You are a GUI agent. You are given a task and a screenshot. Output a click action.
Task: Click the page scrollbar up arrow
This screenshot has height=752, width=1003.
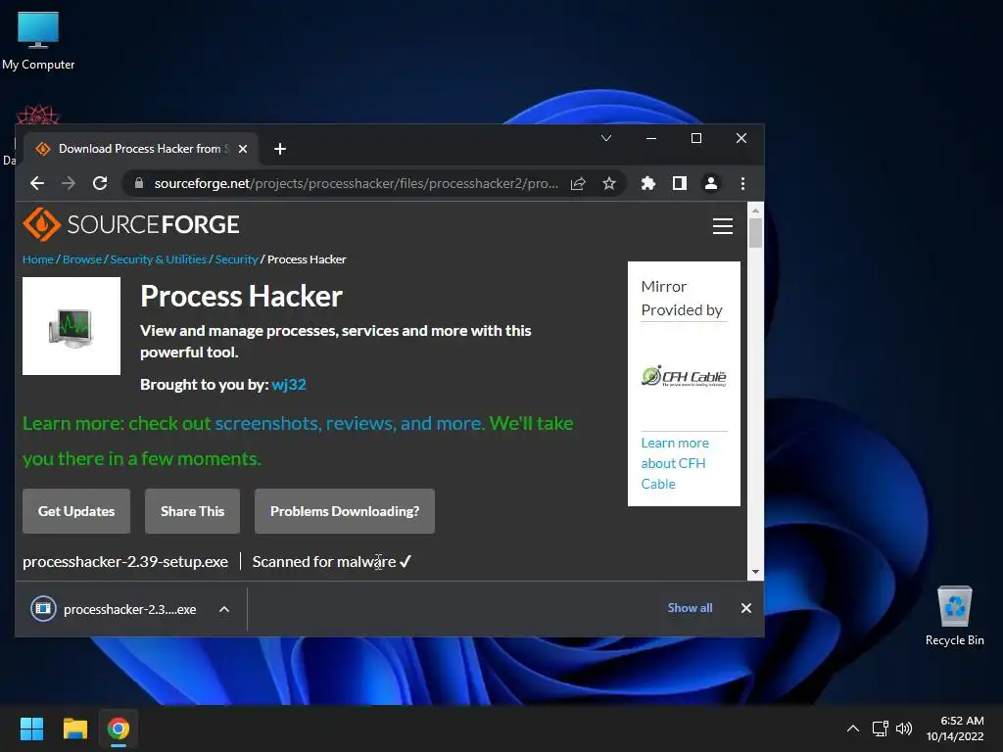pos(755,211)
